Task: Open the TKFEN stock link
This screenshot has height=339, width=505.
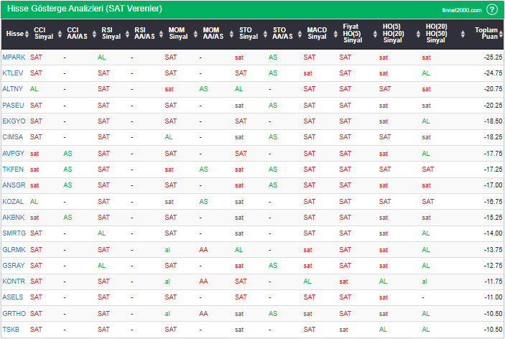Action: [x=13, y=169]
